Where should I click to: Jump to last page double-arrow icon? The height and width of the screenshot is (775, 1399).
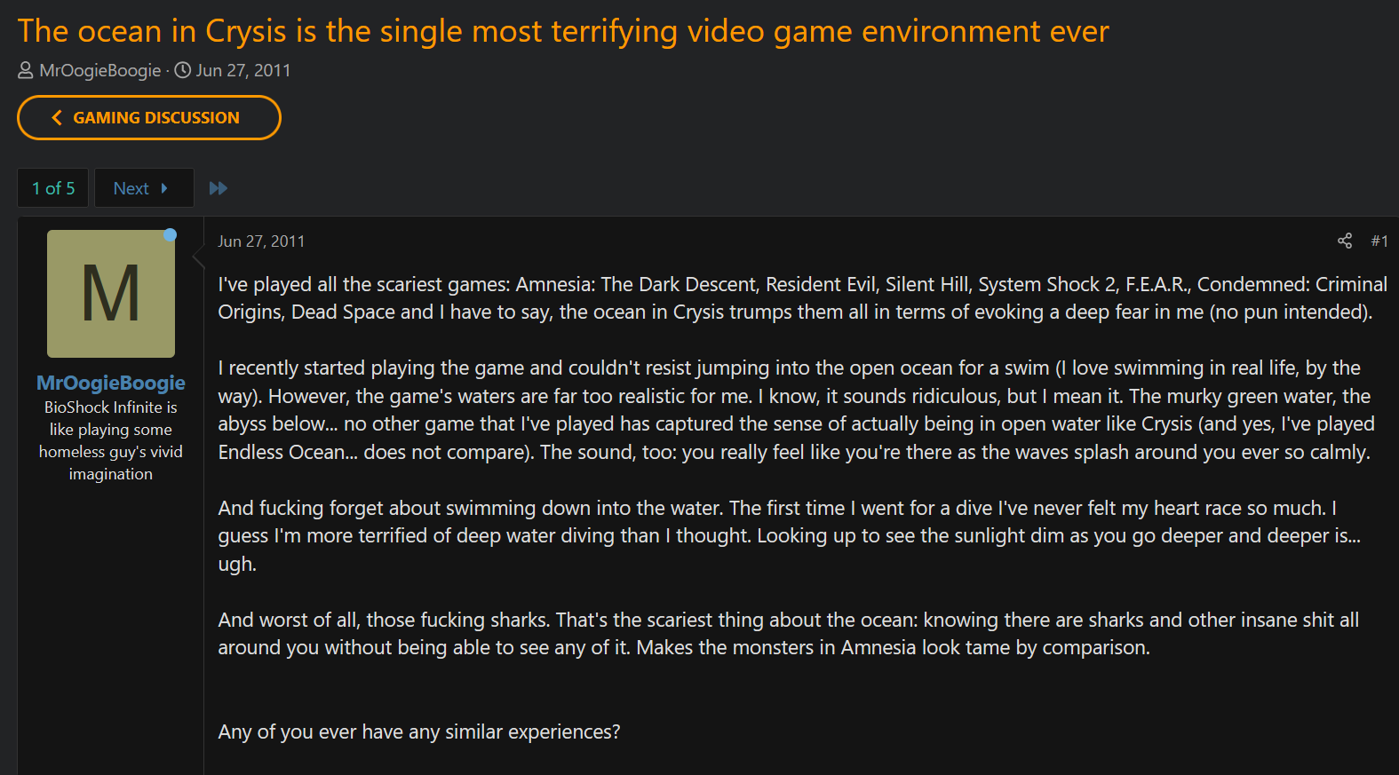click(219, 188)
